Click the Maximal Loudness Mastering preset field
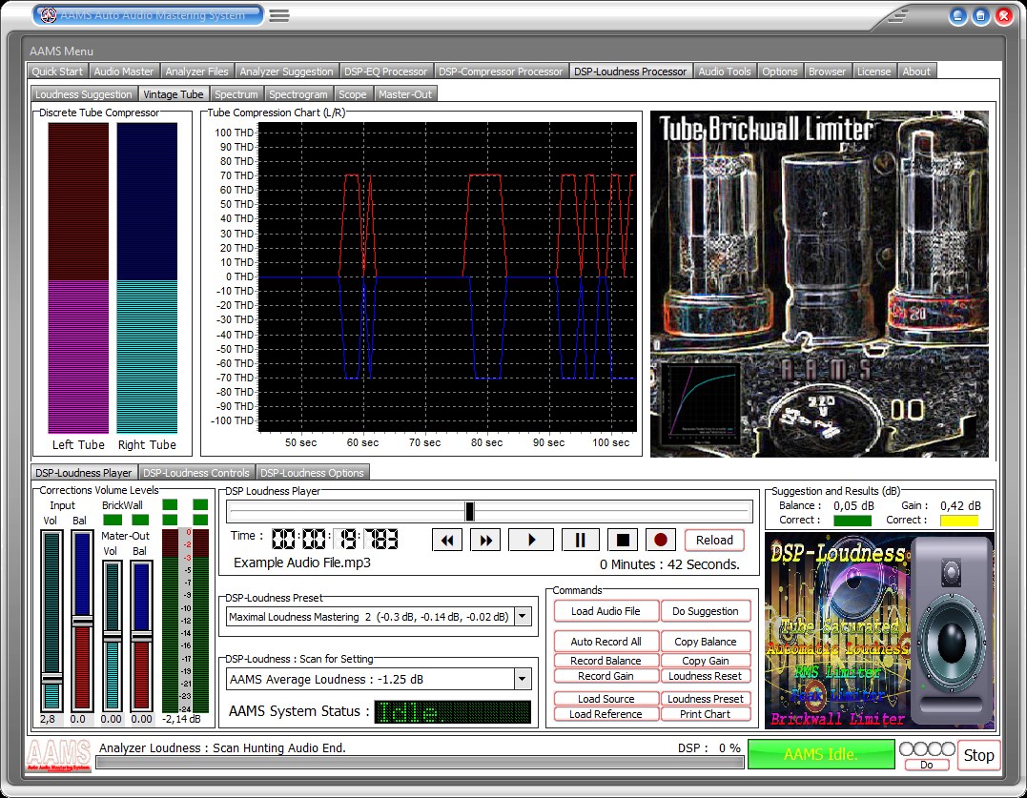Viewport: 1027px width, 798px height. click(371, 616)
